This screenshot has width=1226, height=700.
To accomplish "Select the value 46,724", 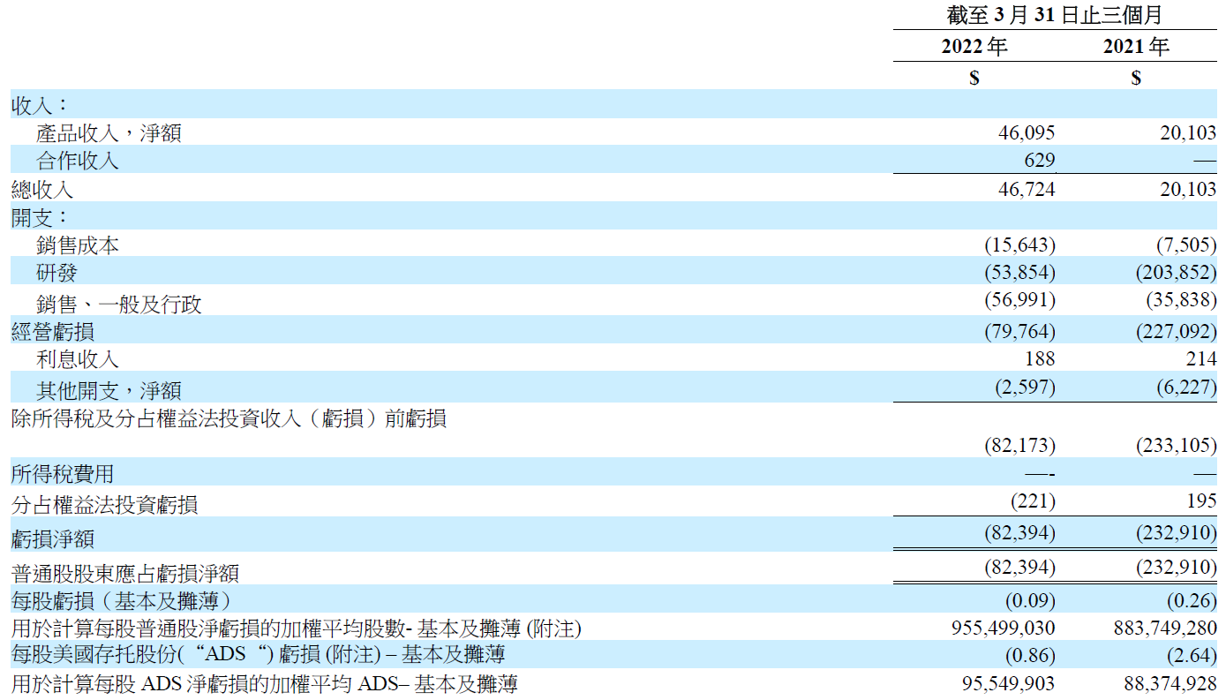I will pos(1027,189).
